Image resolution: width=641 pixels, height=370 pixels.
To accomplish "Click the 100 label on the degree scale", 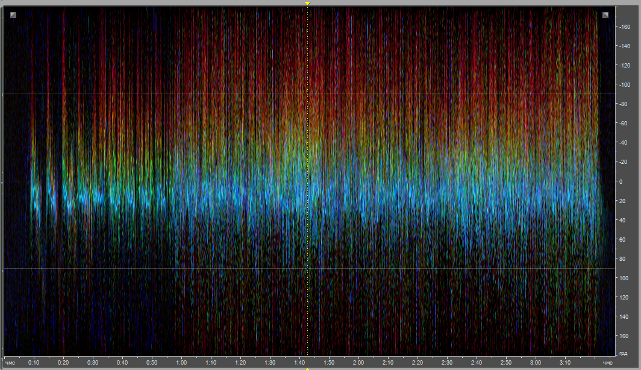I will click(623, 278).
